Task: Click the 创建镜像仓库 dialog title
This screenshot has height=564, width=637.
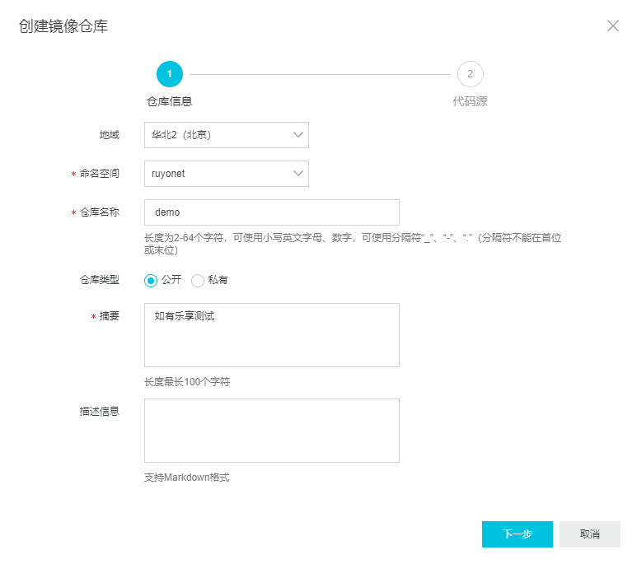Action: pos(63,26)
